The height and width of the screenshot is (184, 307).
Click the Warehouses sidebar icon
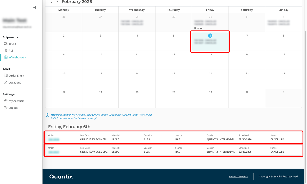click(6, 57)
